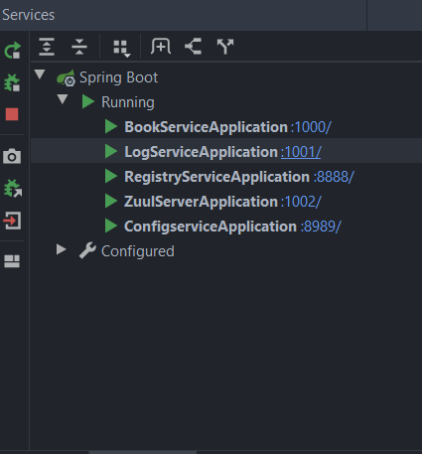Click the Attach Debugger bug-arrow icon
422x454 pixels.
pyautogui.click(x=13, y=188)
